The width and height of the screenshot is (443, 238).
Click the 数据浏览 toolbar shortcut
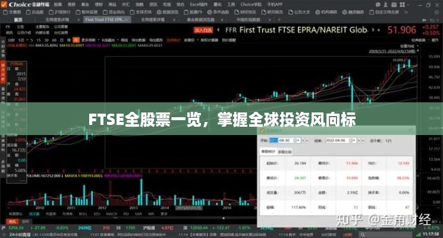(x=168, y=12)
